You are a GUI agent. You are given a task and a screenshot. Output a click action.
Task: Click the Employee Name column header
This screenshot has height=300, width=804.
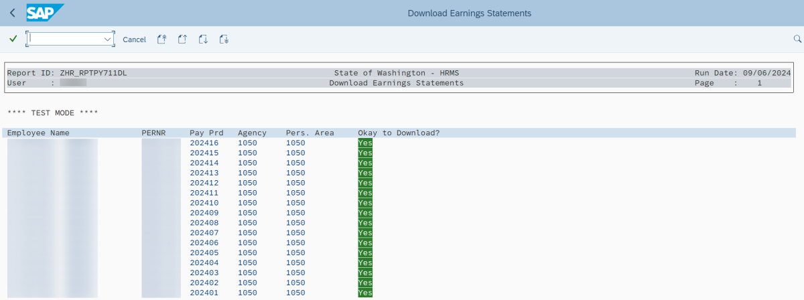(38, 133)
